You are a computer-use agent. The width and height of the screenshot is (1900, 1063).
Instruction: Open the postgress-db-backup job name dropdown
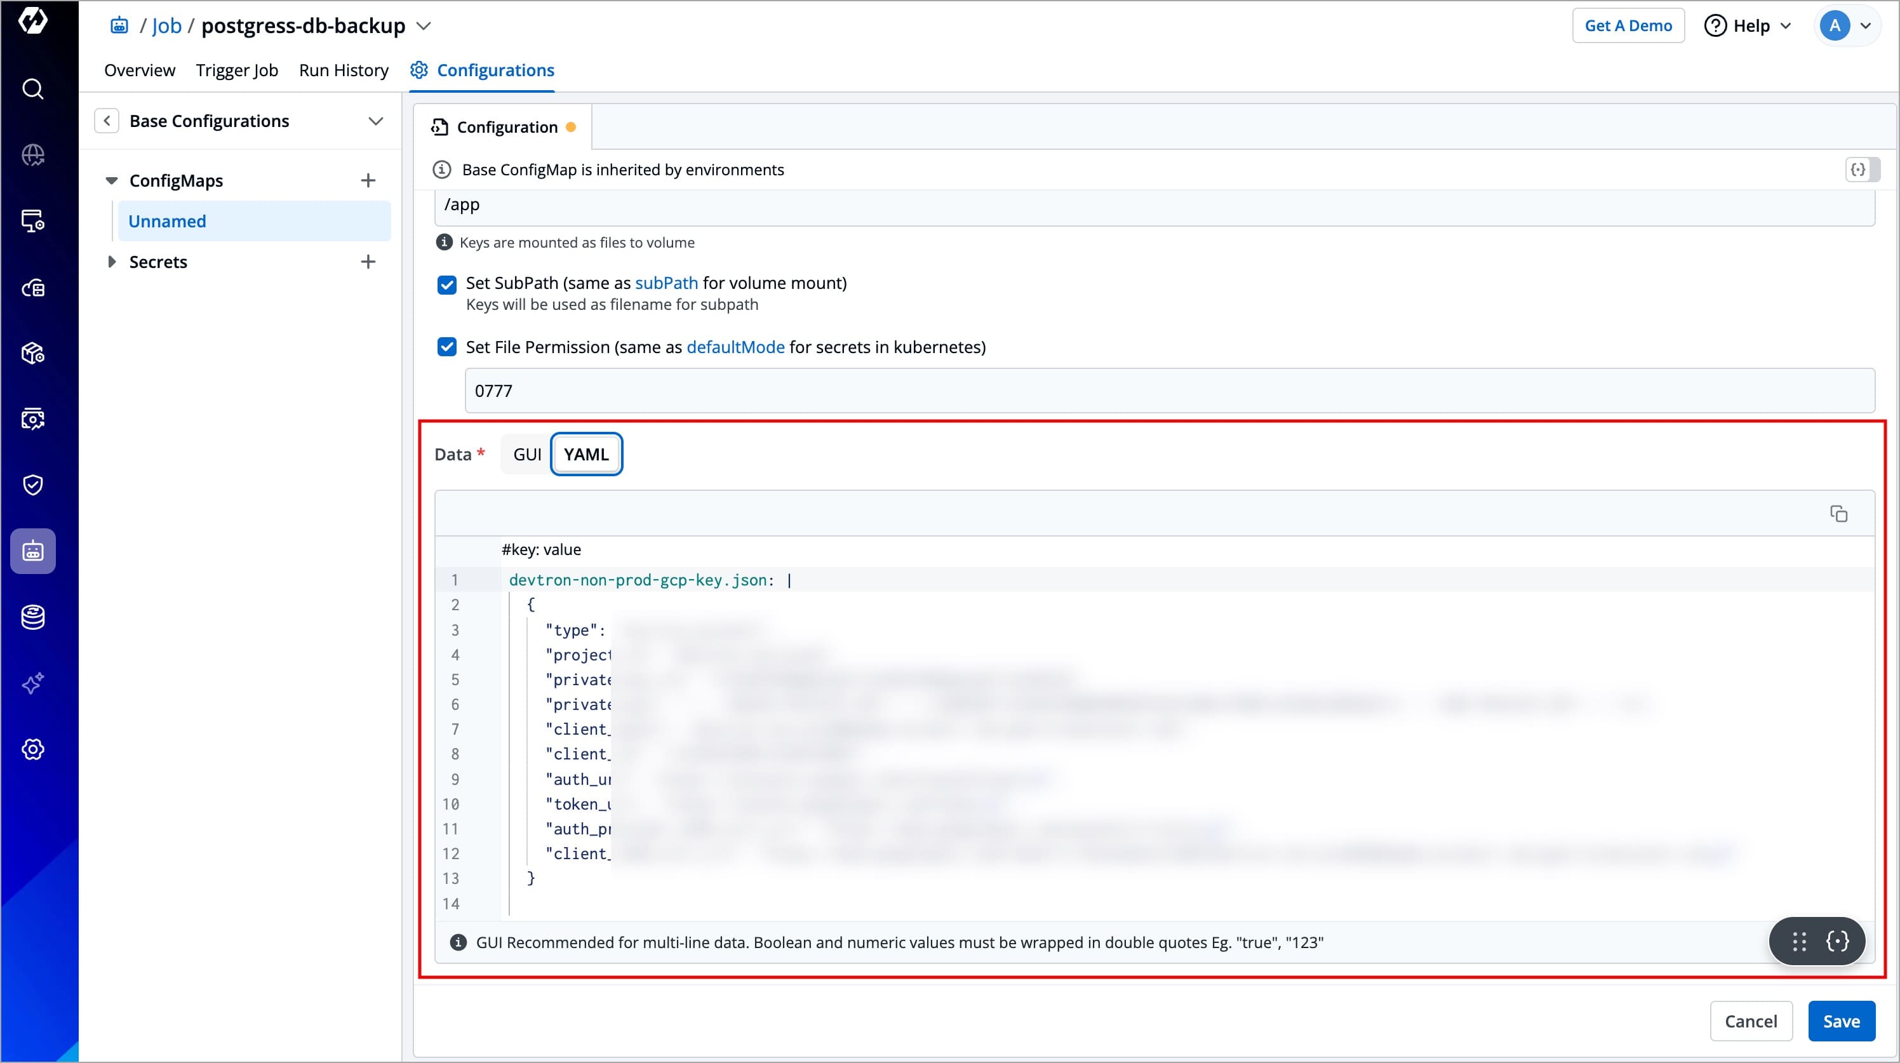coord(424,26)
